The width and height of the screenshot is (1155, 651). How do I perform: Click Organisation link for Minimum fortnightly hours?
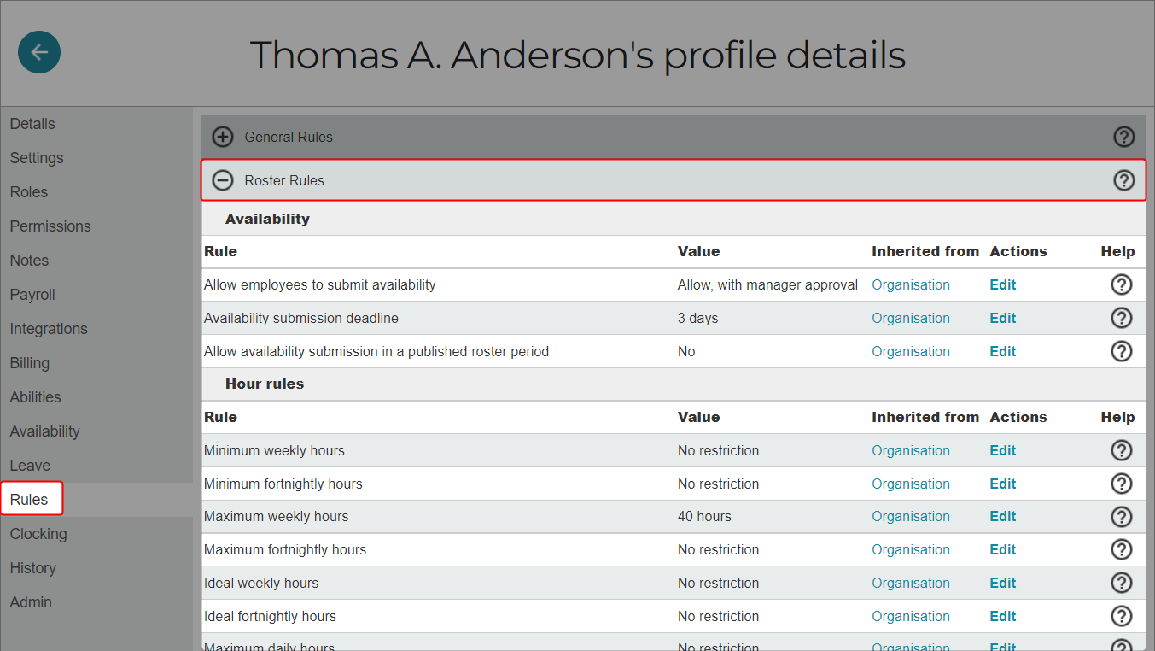tap(911, 484)
